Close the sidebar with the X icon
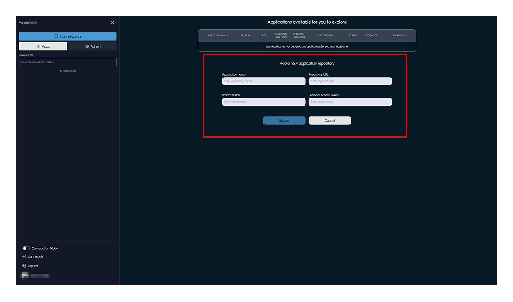Viewport: 513px width, 302px height. point(113,23)
